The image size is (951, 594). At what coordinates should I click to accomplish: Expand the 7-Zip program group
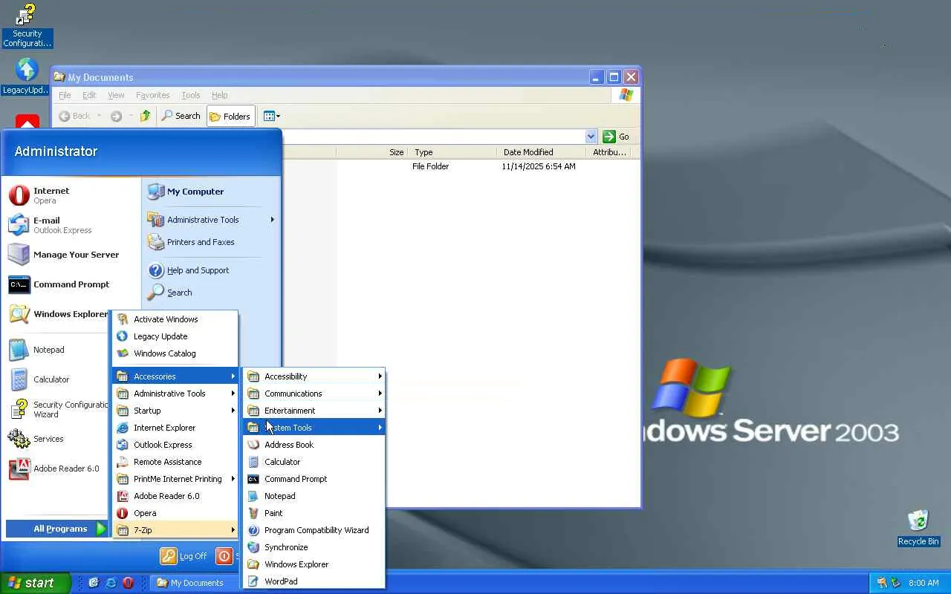click(x=175, y=530)
